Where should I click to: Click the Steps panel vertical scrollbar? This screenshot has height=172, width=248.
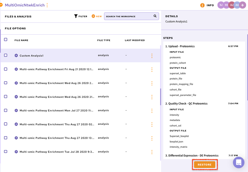click(x=247, y=67)
